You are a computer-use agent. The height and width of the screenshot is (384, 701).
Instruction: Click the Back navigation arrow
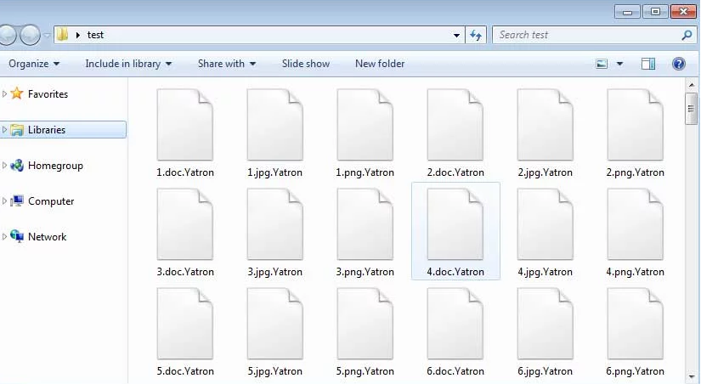[x=8, y=35]
